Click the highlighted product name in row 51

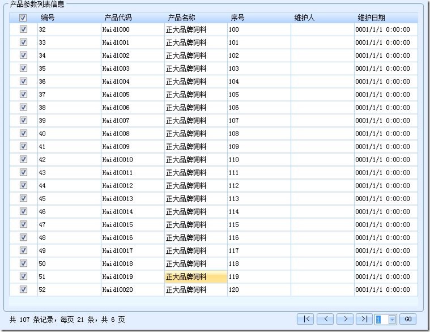coord(196,276)
